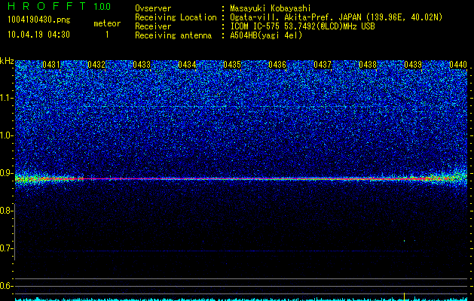
Task: Click the 1.1 kHz axis label
Action: point(7,98)
